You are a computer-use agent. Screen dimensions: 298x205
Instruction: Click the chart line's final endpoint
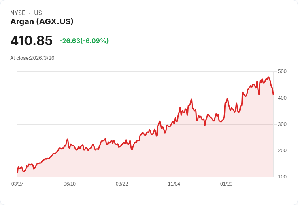(x=273, y=95)
